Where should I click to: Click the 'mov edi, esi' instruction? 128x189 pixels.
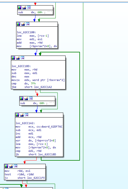(30, 39)
